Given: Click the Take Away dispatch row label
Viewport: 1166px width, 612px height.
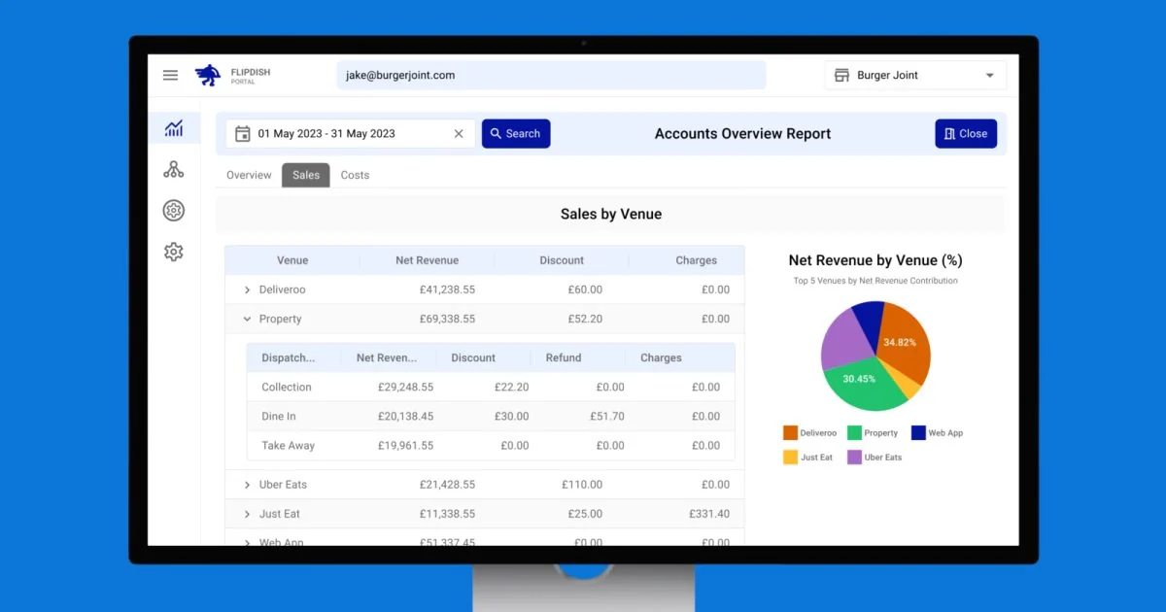Looking at the screenshot, I should tap(288, 446).
